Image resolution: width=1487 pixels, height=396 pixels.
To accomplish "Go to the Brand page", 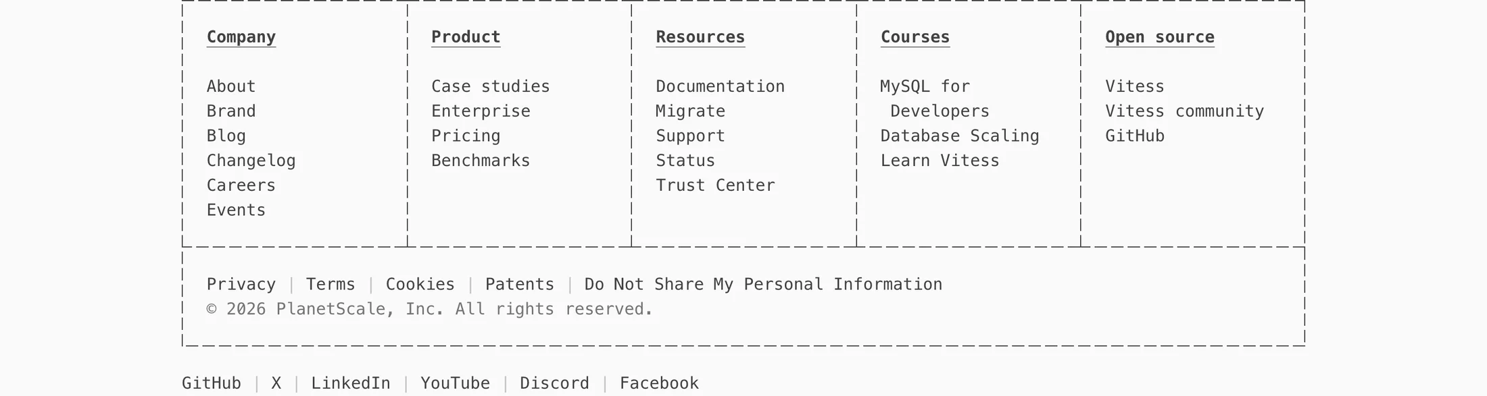I will click(231, 111).
